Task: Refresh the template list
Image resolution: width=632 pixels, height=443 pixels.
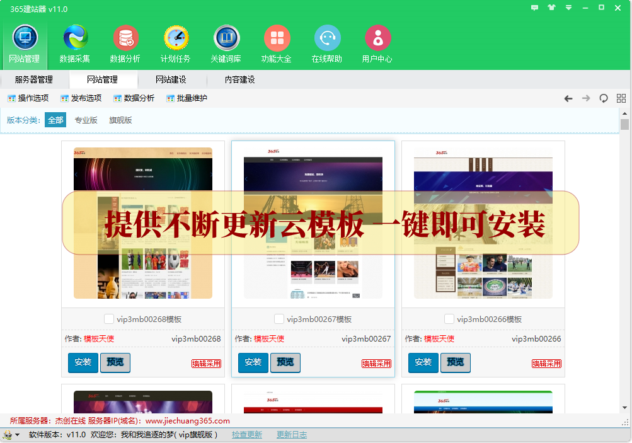Action: pos(604,98)
